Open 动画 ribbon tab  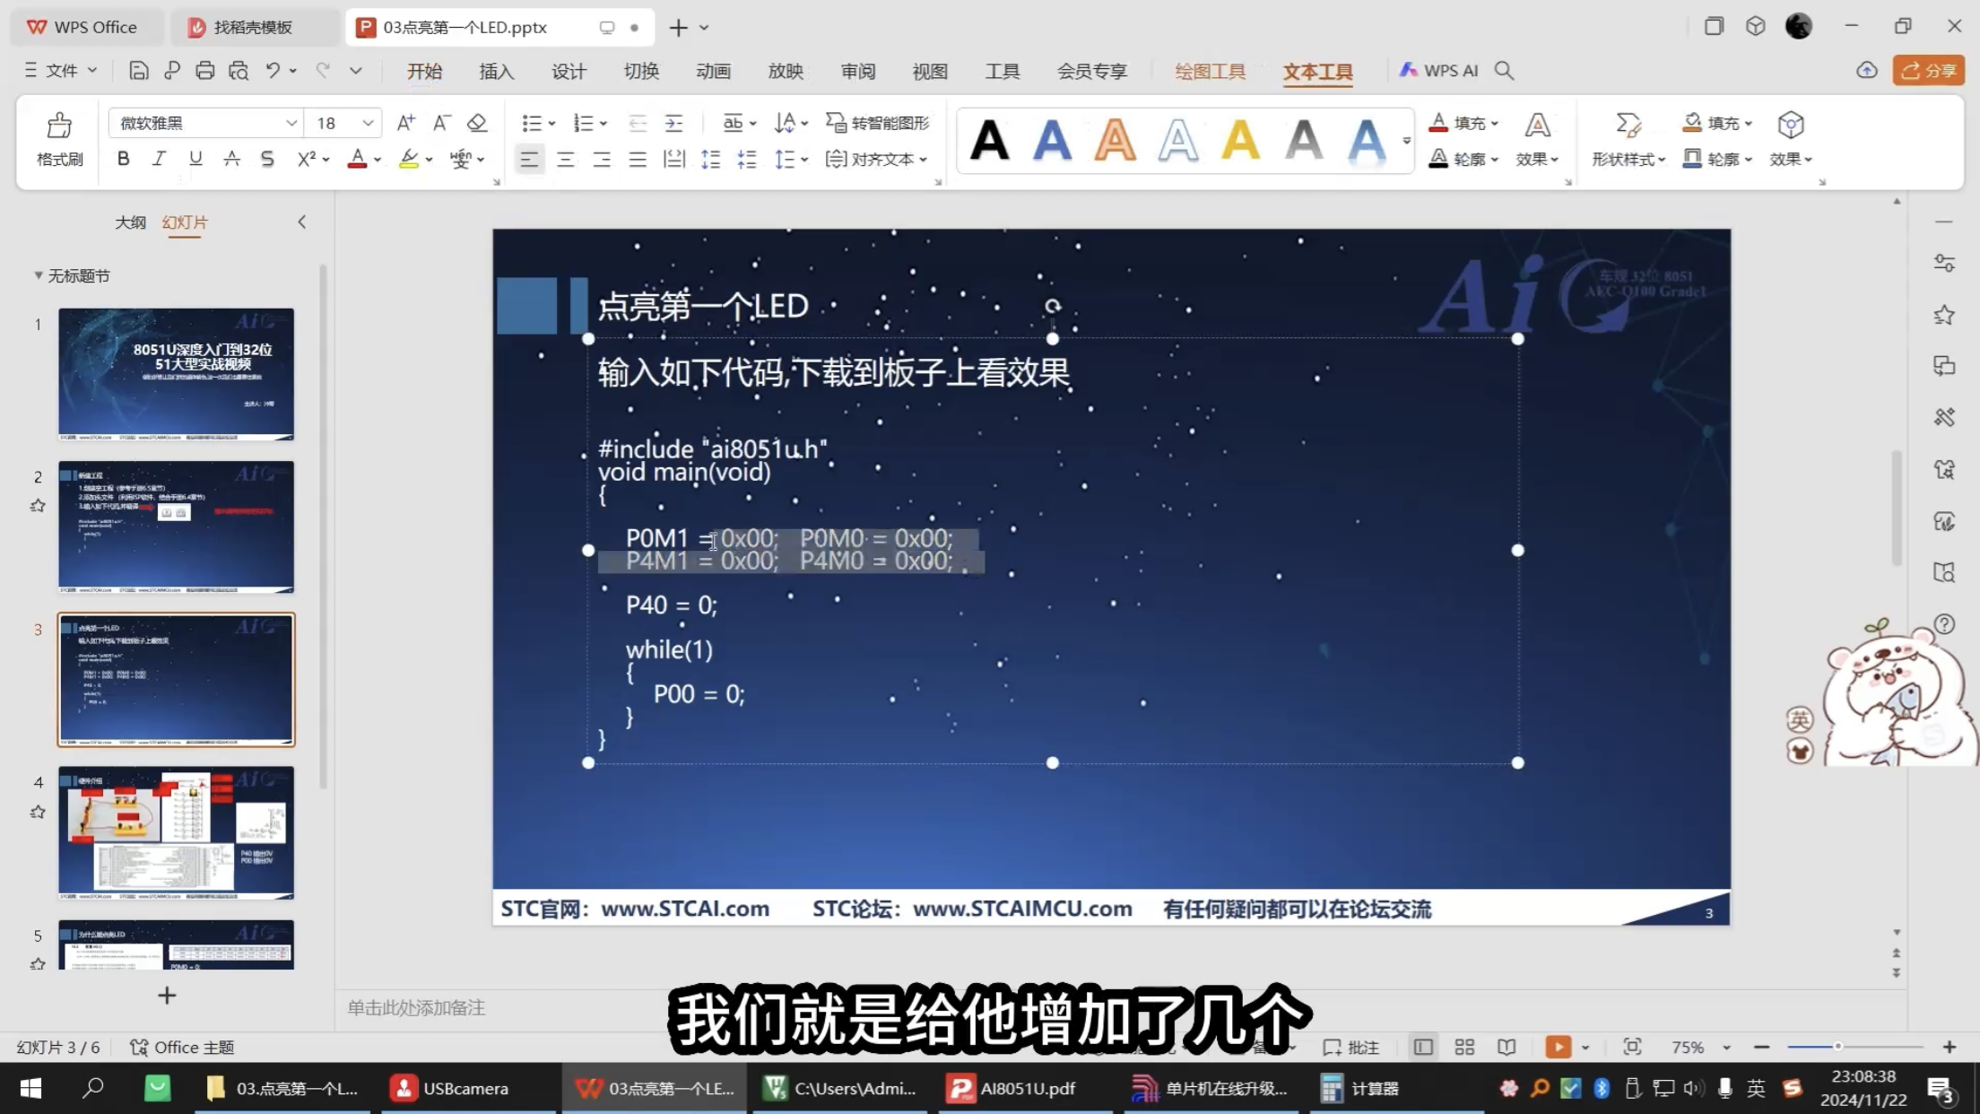(x=713, y=71)
